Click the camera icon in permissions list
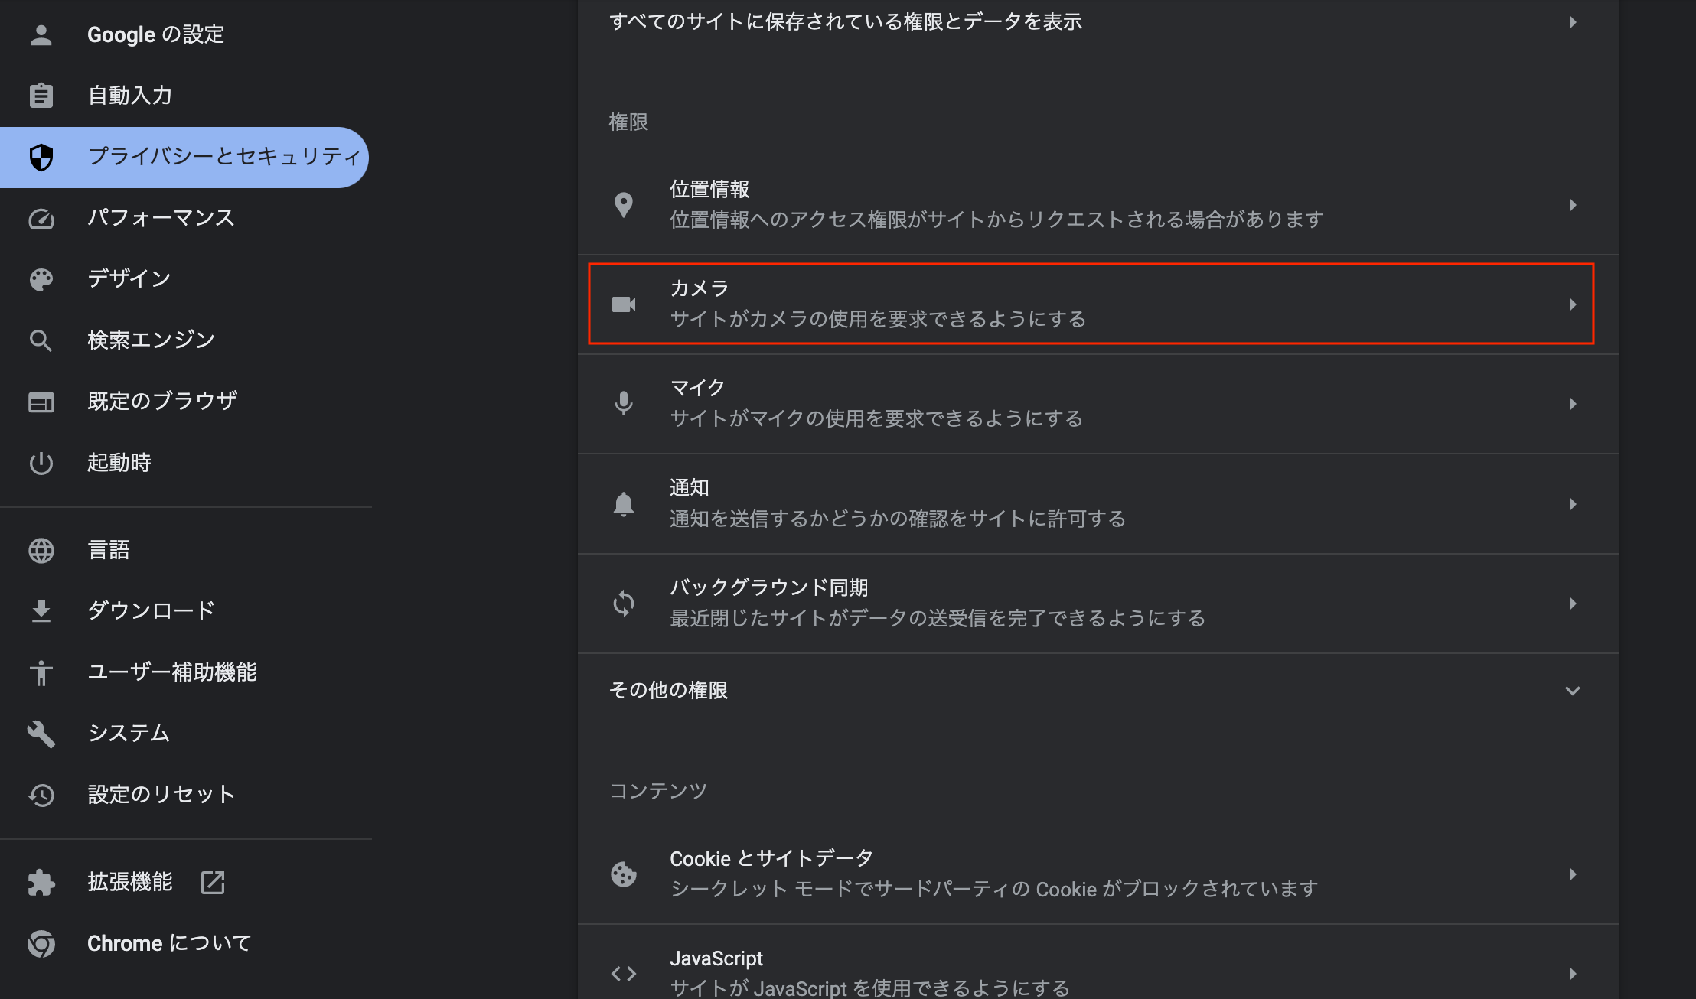 pyautogui.click(x=624, y=304)
